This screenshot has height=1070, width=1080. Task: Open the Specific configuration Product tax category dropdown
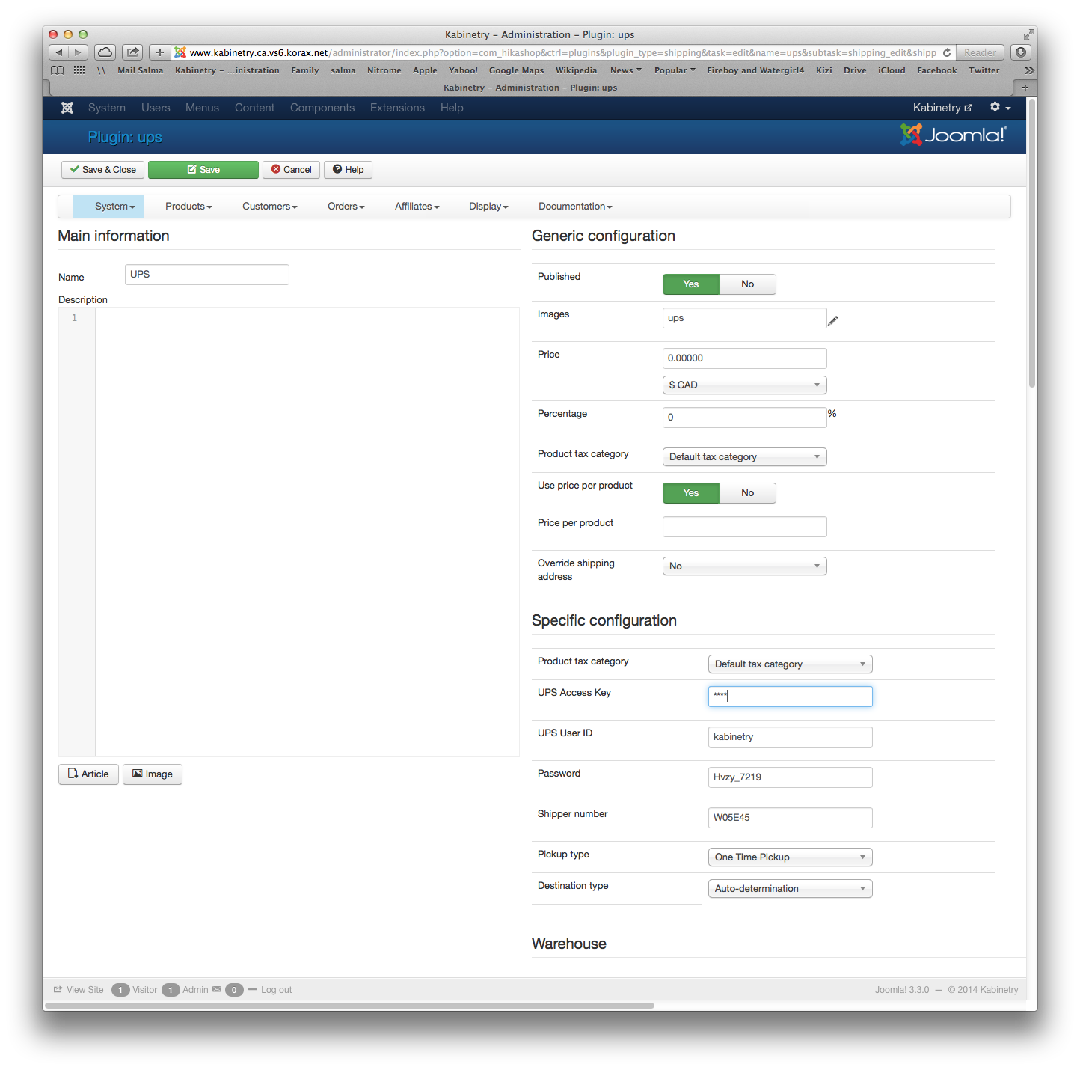791,664
